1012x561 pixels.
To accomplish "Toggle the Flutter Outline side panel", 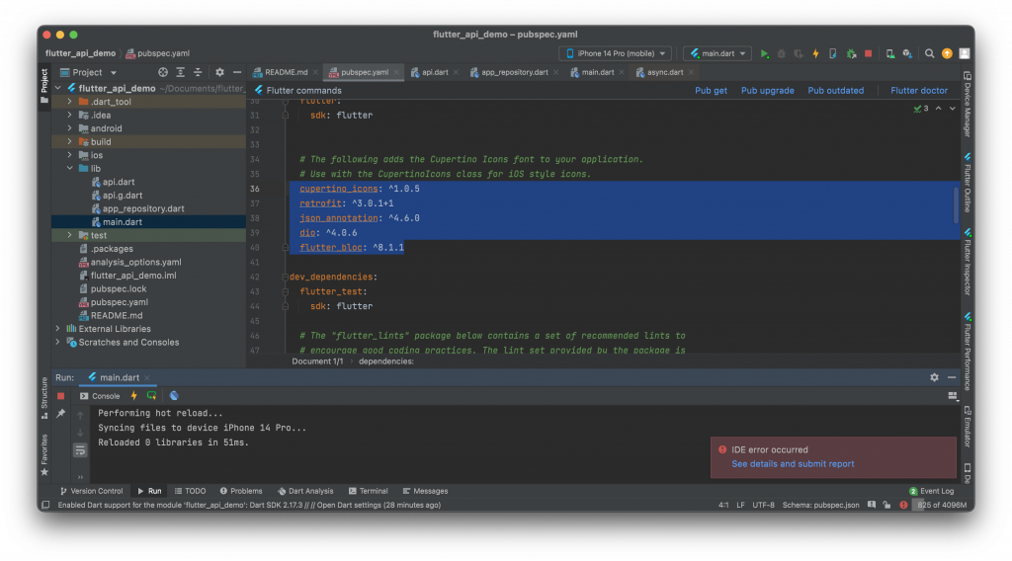I will click(x=967, y=183).
